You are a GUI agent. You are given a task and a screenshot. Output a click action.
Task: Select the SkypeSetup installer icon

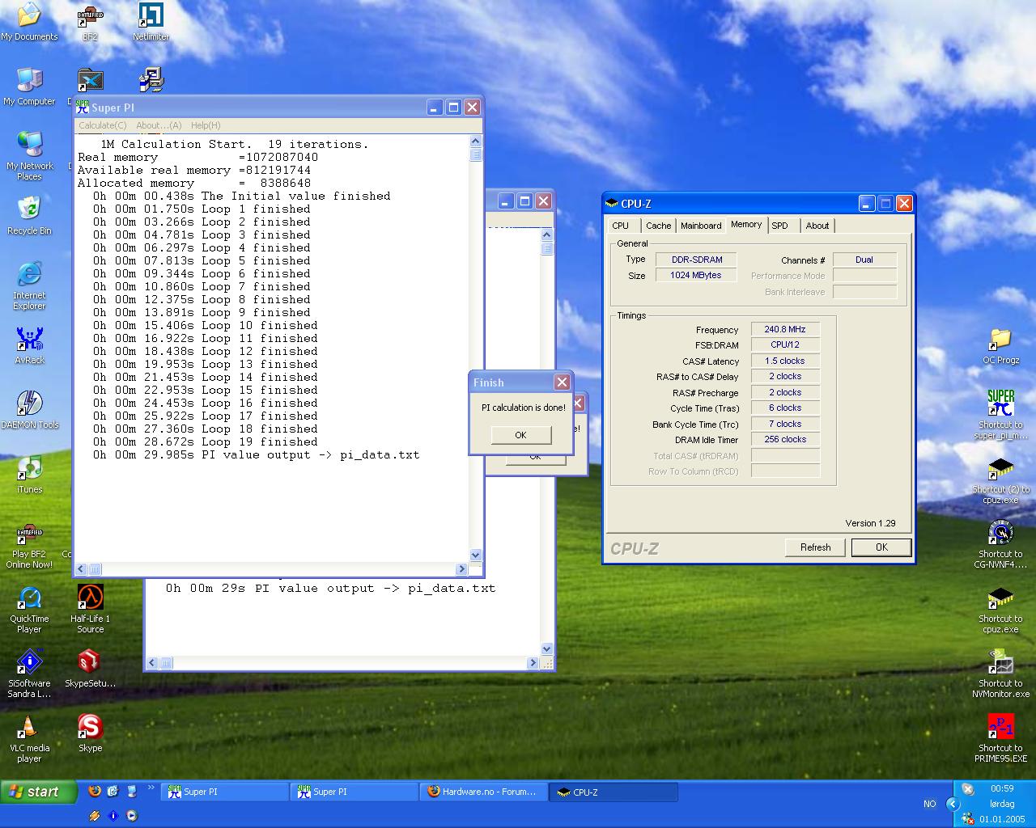pos(90,669)
